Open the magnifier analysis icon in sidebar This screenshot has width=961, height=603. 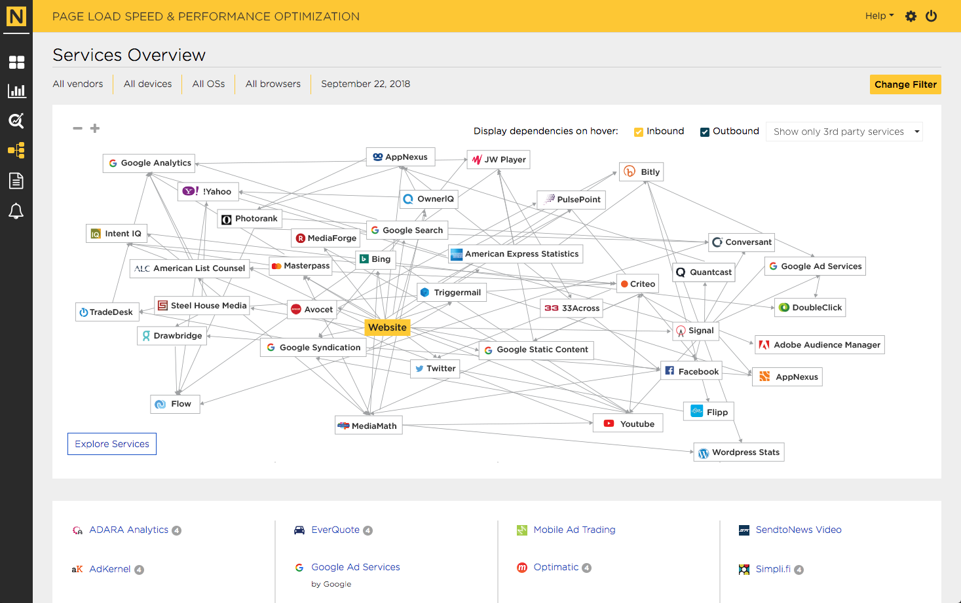(x=16, y=120)
